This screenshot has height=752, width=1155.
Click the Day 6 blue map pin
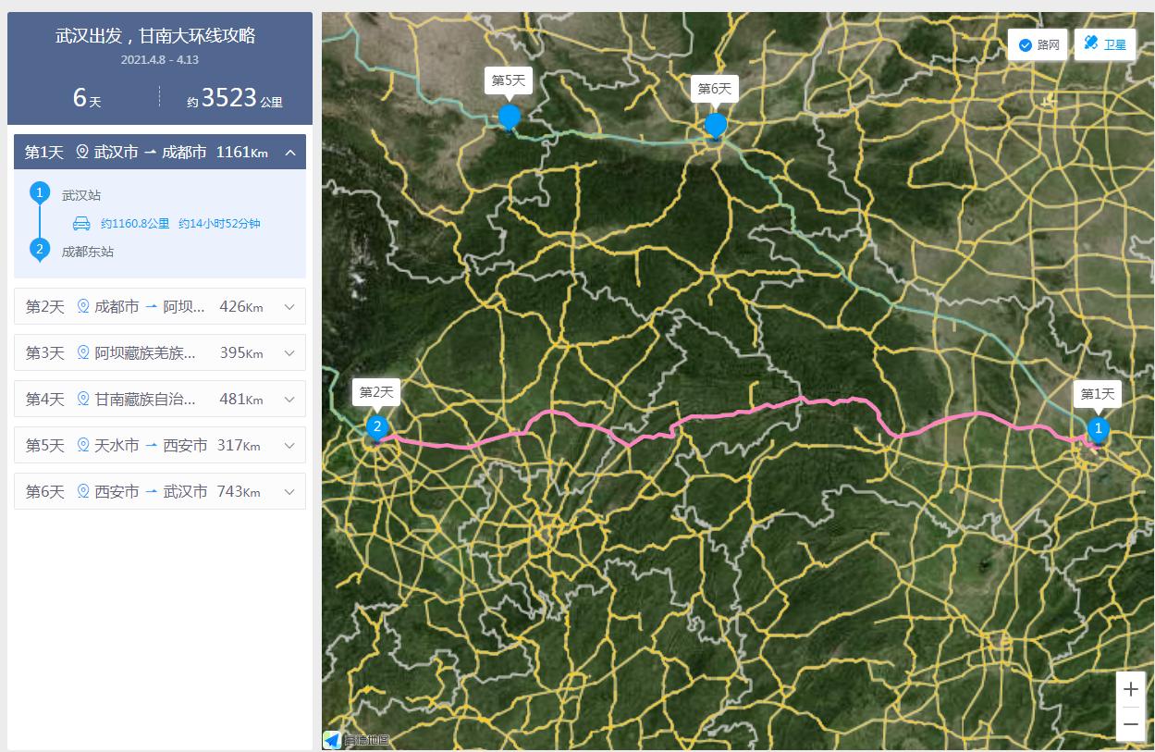click(x=715, y=127)
